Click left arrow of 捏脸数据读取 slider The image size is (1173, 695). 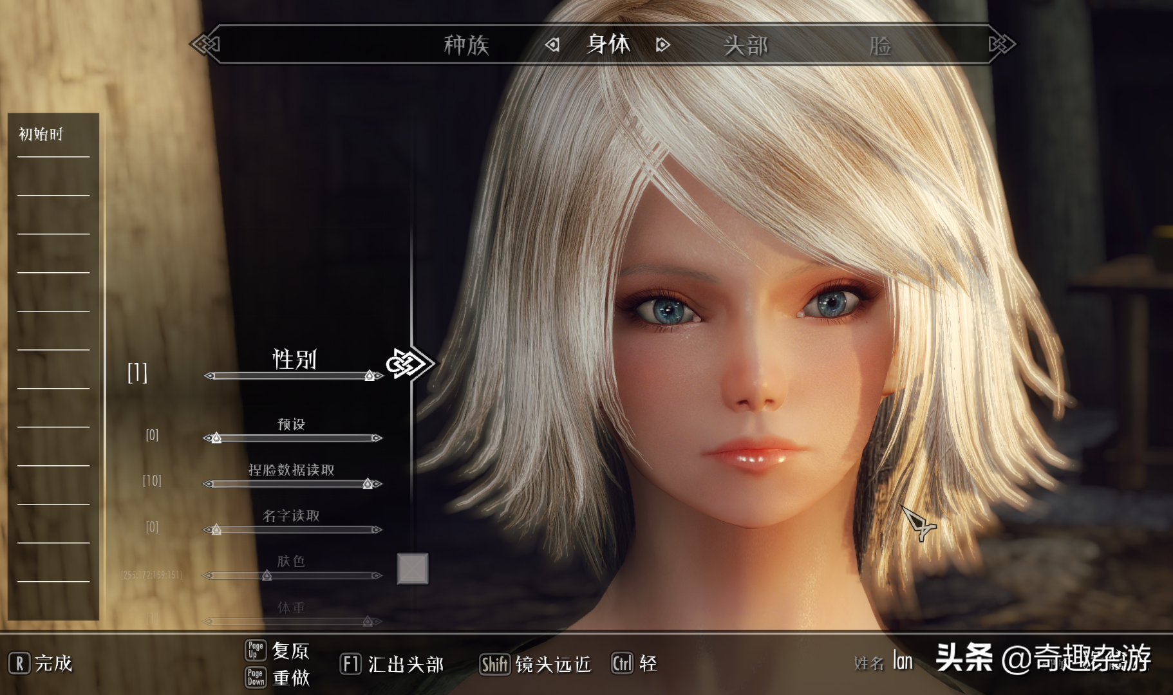point(208,484)
